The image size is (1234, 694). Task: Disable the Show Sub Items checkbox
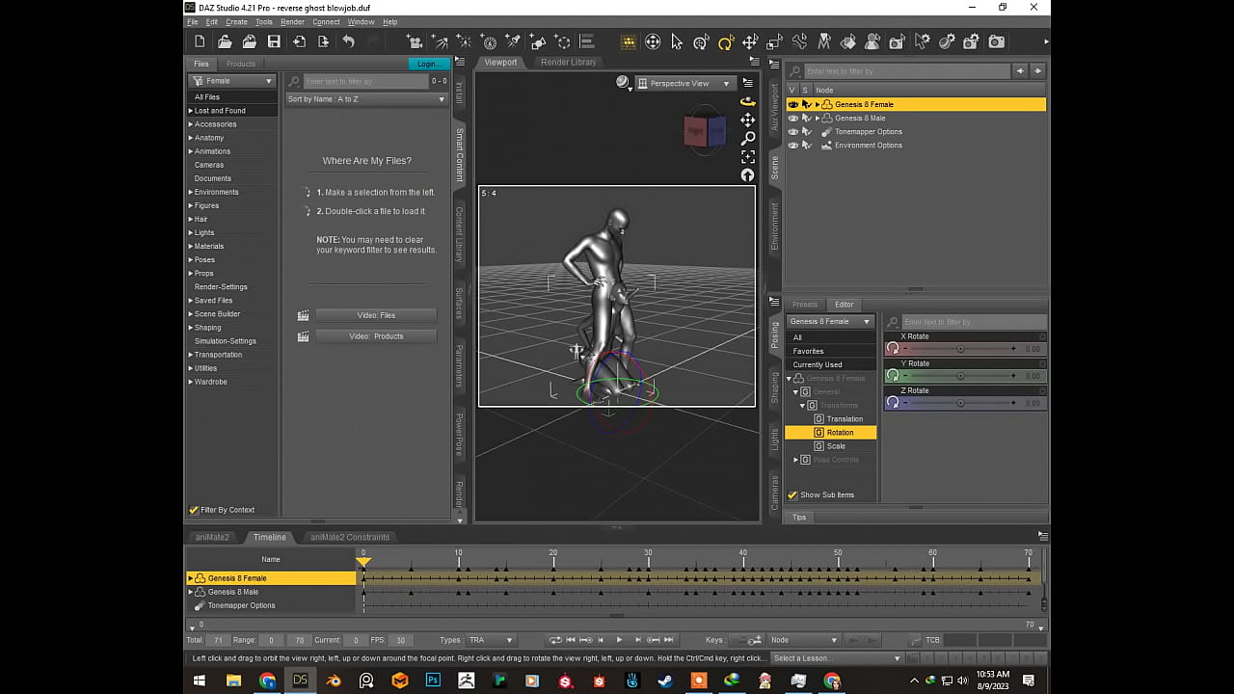click(x=792, y=494)
